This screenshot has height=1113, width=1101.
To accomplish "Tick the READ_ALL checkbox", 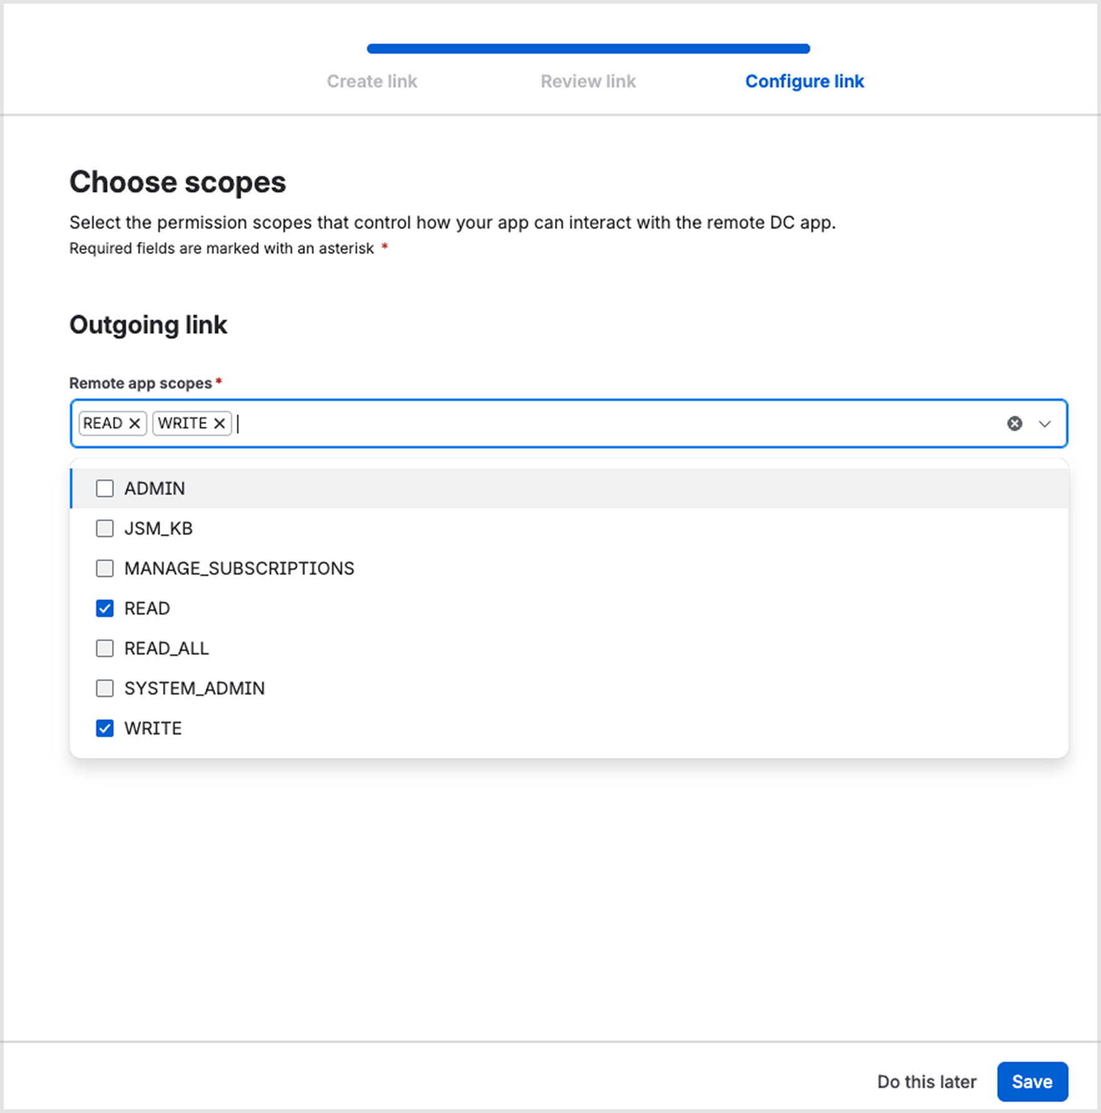I will coord(105,648).
